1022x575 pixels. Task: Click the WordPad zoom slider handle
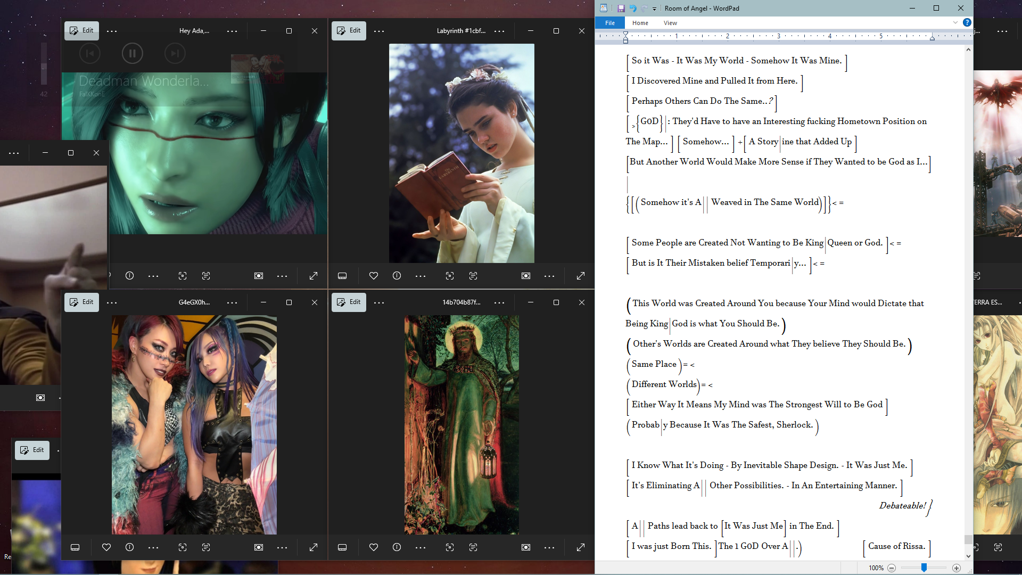[x=924, y=568]
